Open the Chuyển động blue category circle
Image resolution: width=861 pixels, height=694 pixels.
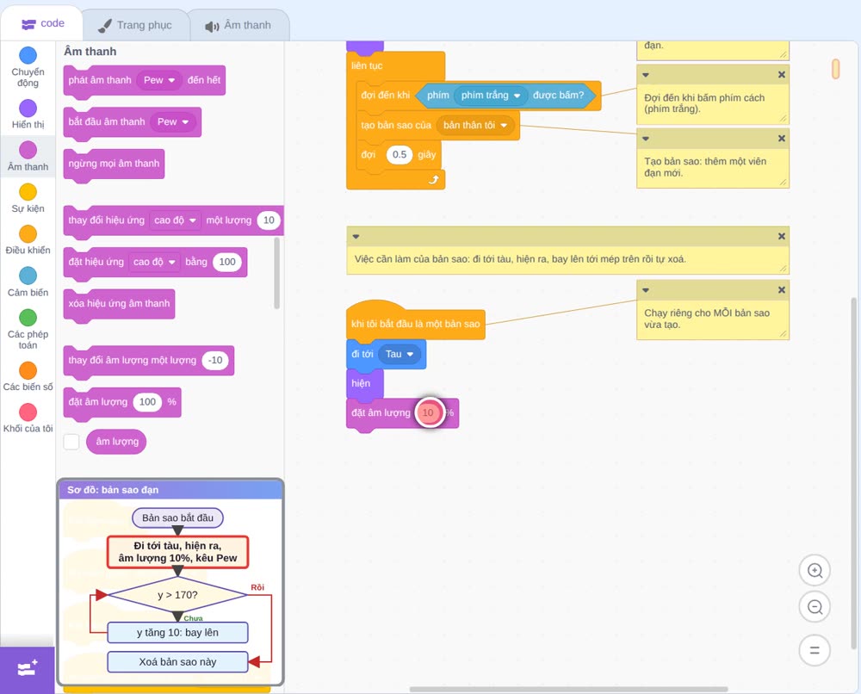coord(28,55)
